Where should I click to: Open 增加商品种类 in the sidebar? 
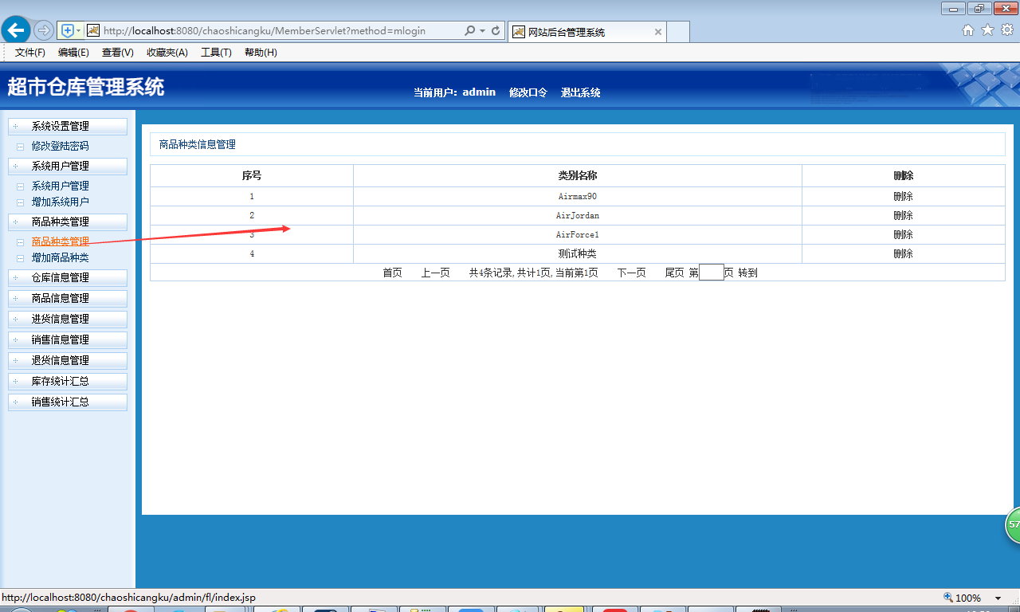pos(60,258)
